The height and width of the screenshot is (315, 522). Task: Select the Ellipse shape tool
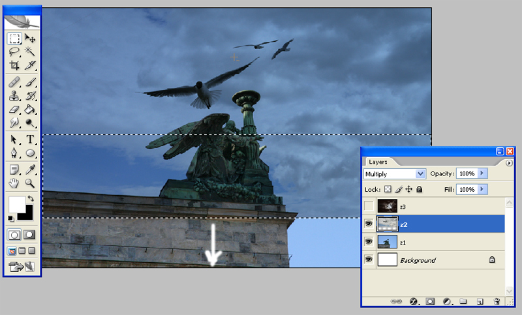click(30, 153)
